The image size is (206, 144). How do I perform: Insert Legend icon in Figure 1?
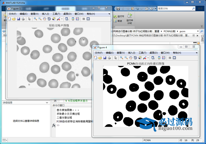coord(78,19)
